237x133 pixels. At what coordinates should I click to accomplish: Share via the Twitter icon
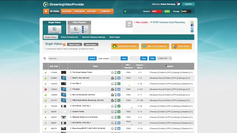[192, 28]
